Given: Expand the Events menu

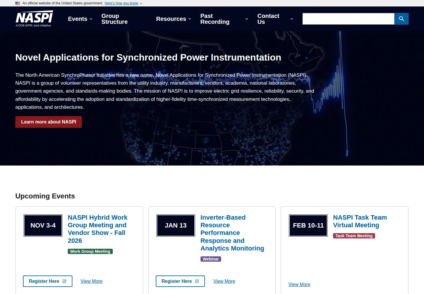Looking at the screenshot, I should pos(80,19).
